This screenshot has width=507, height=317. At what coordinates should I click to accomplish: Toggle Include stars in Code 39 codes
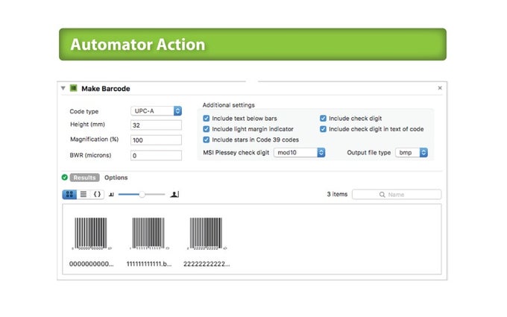pyautogui.click(x=207, y=139)
